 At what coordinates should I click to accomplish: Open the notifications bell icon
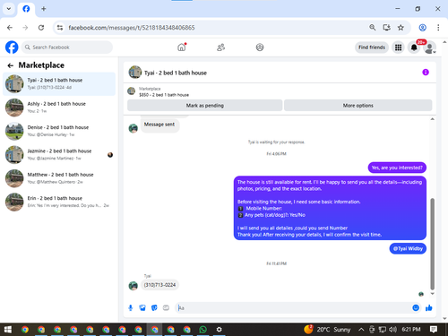[x=414, y=47]
